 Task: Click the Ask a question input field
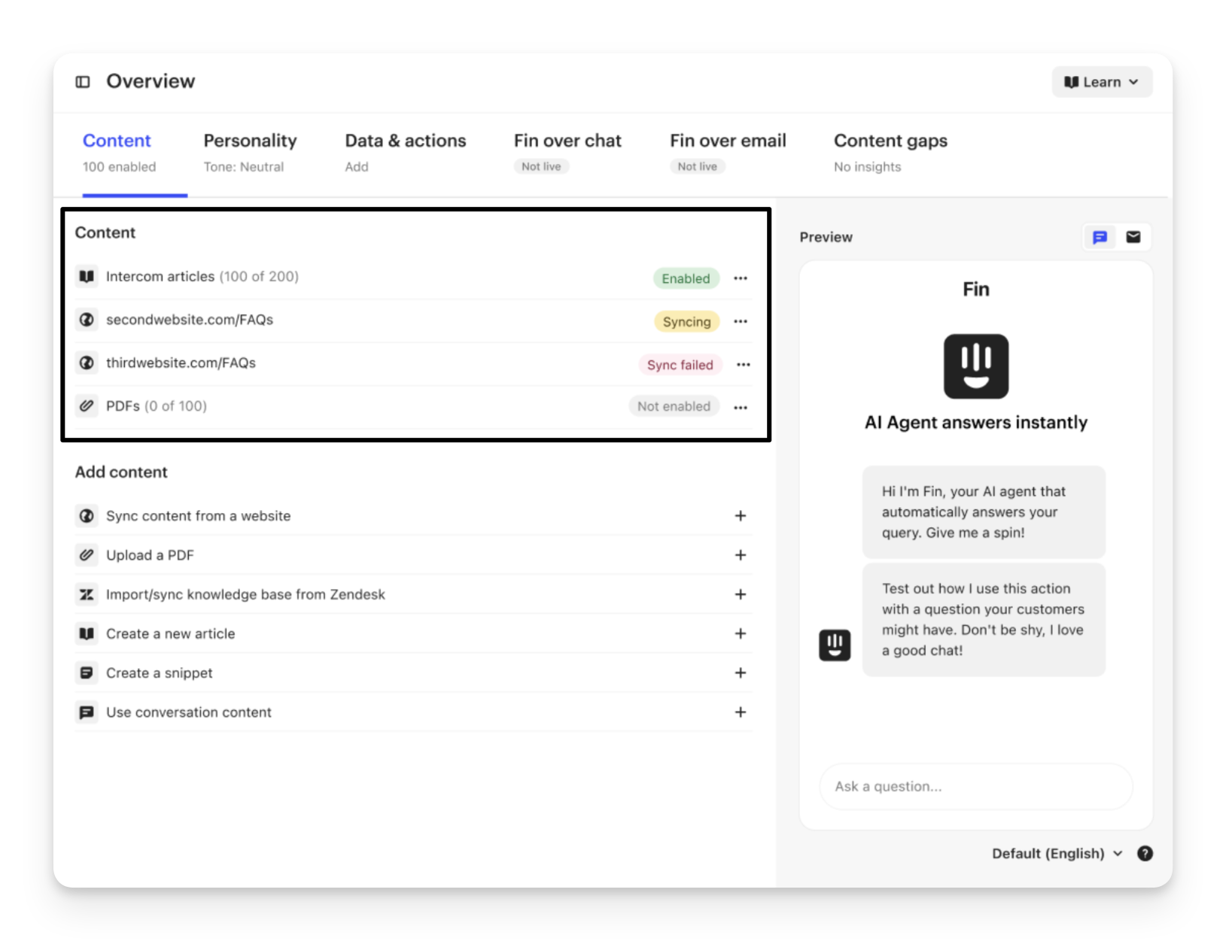click(975, 786)
